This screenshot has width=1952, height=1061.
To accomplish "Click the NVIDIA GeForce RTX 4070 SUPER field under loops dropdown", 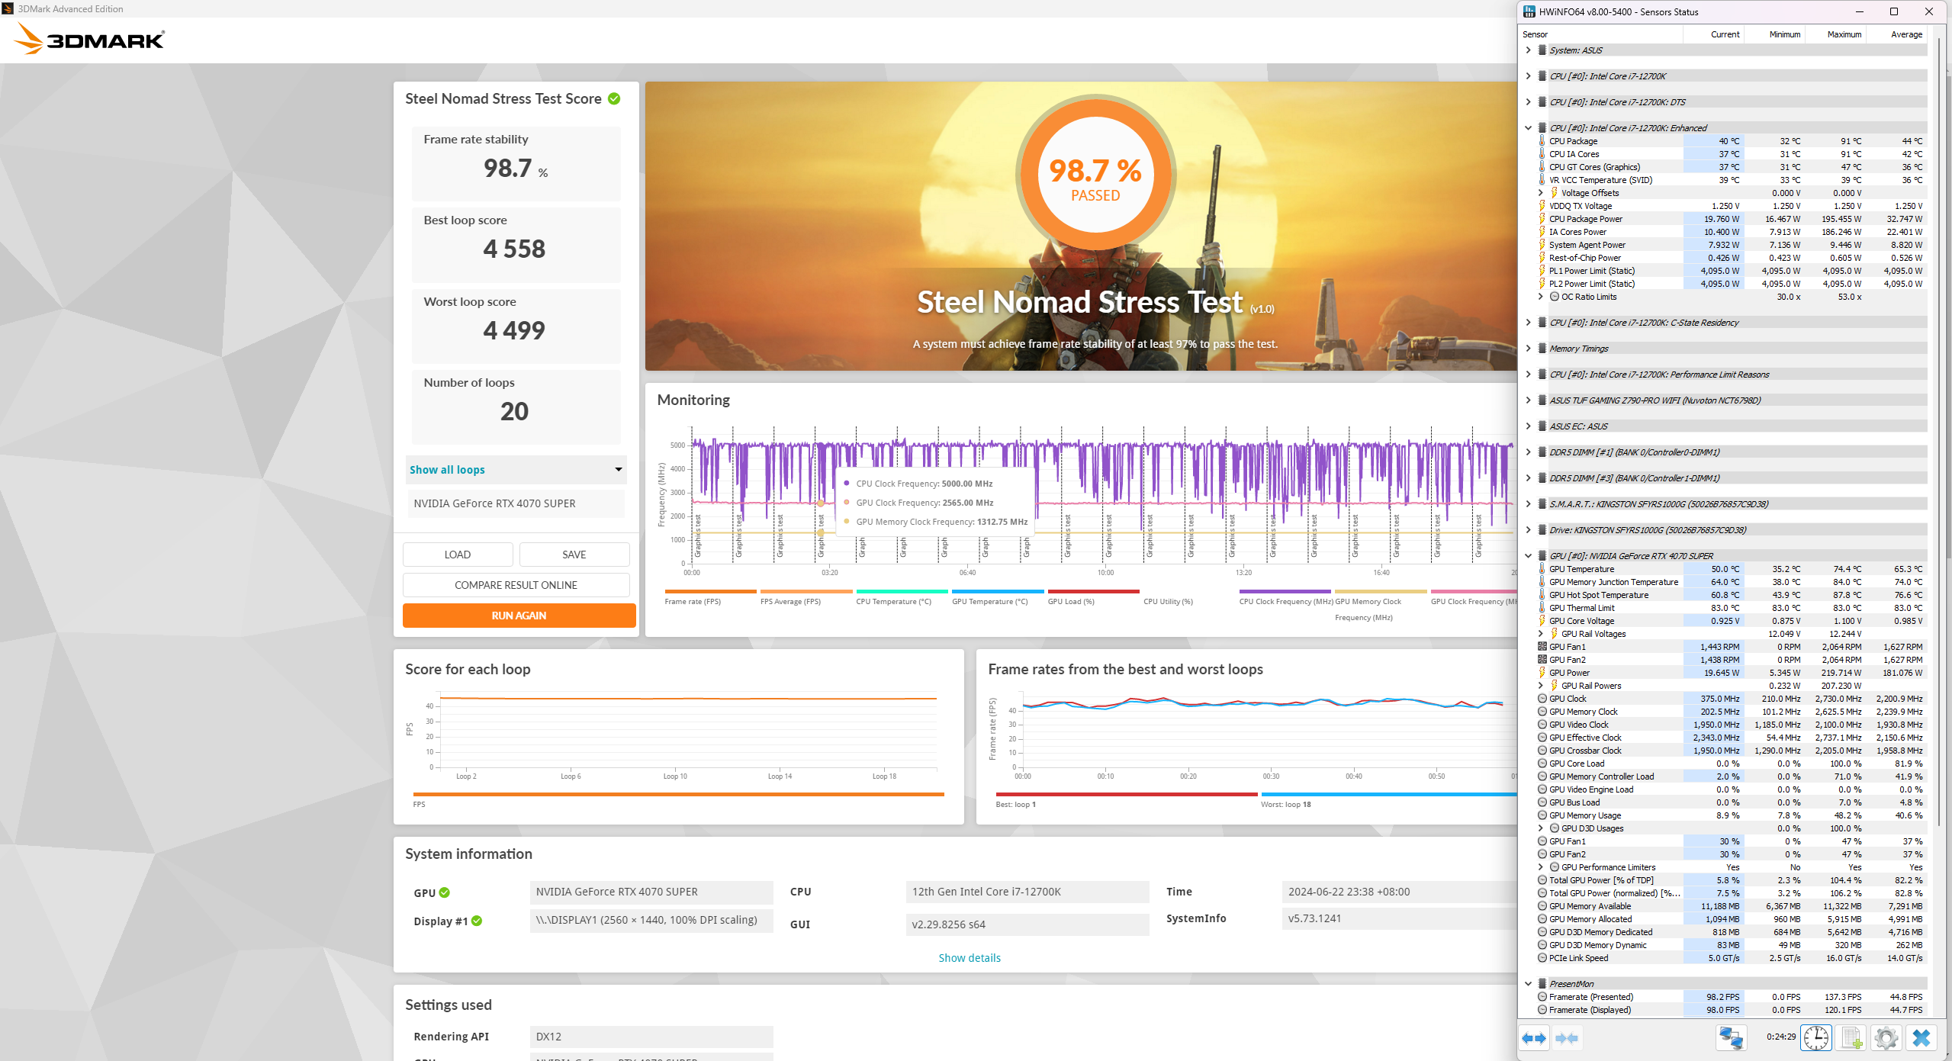I will point(516,503).
